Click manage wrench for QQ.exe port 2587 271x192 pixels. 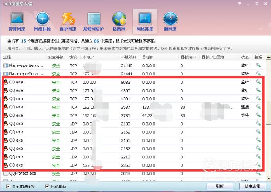point(258,107)
